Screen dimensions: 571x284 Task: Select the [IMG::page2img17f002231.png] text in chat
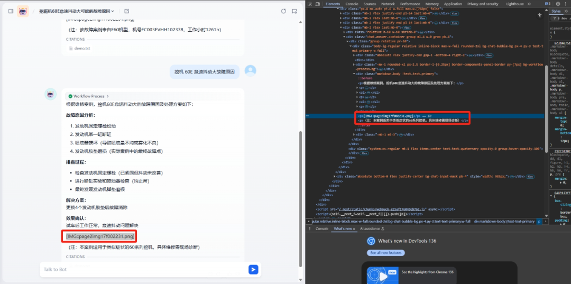(100, 237)
